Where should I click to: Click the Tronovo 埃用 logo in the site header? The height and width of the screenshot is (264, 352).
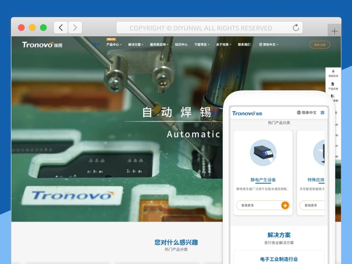click(x=42, y=45)
